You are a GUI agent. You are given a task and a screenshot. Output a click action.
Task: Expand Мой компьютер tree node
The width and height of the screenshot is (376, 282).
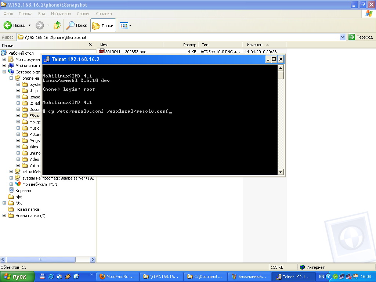(4, 65)
